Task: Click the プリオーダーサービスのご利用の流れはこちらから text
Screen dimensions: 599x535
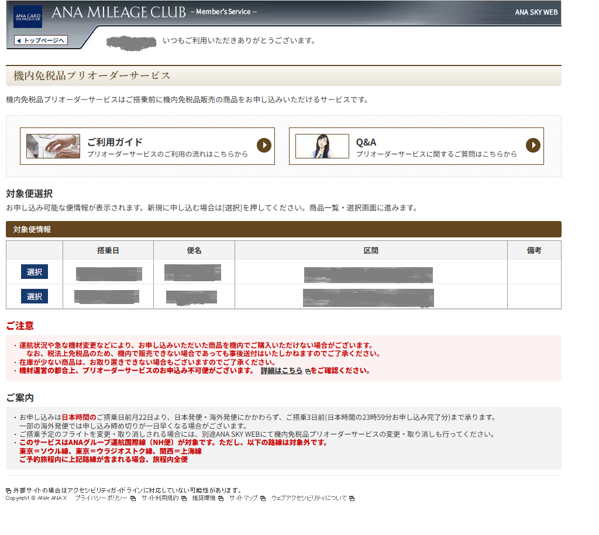Action: point(168,154)
